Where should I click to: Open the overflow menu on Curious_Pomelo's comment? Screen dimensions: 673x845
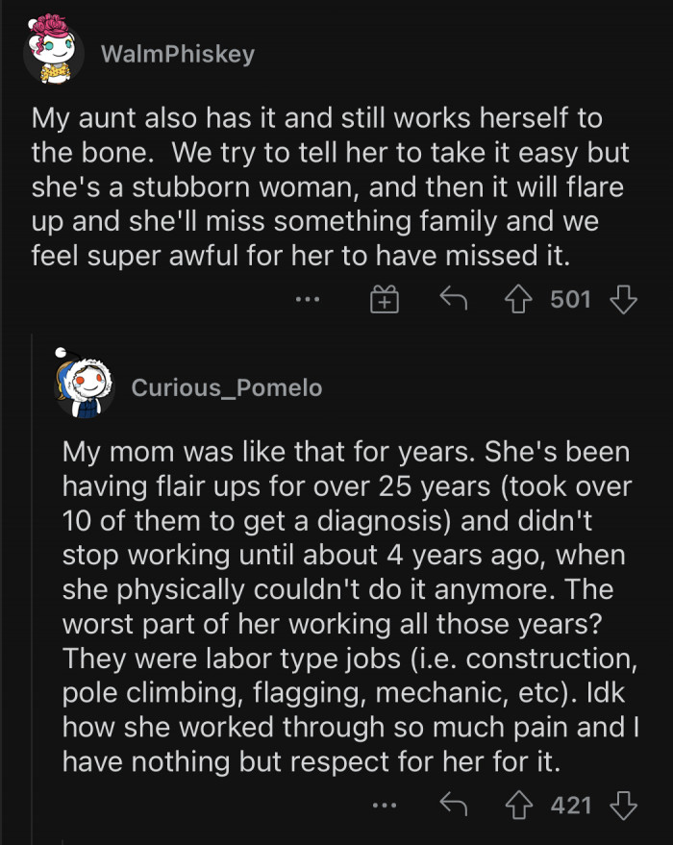[383, 806]
